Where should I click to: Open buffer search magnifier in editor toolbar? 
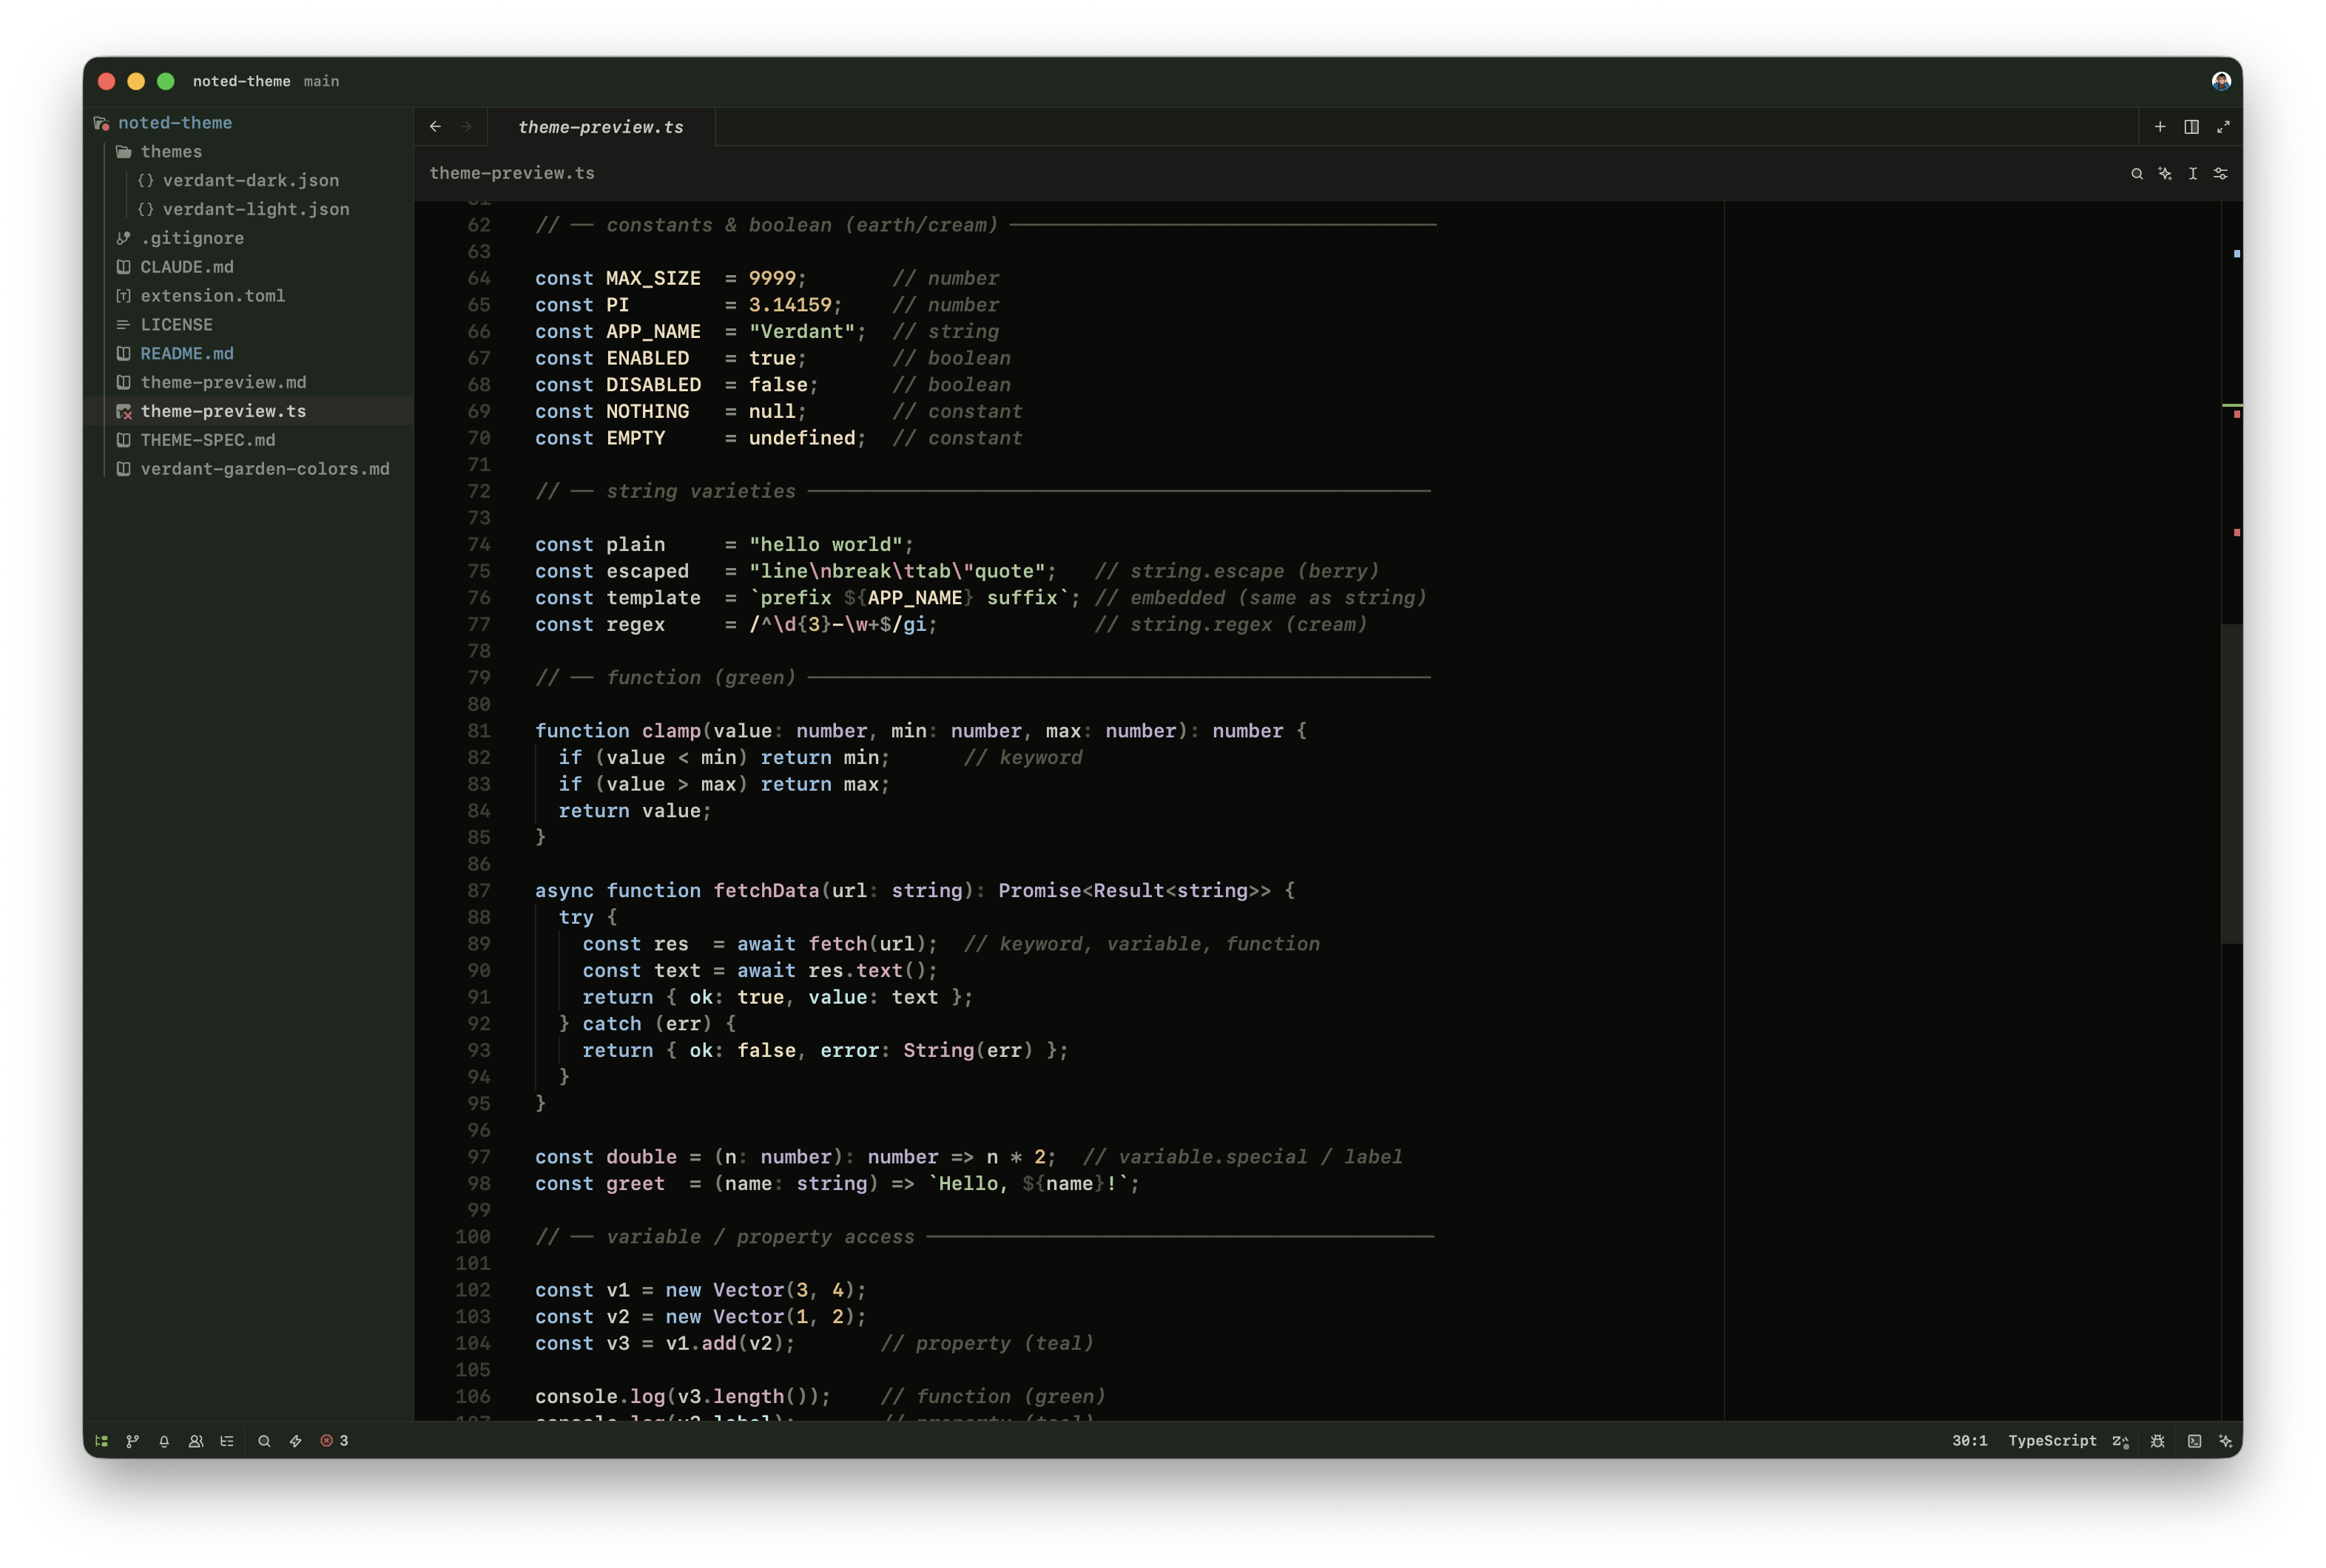pos(2137,174)
